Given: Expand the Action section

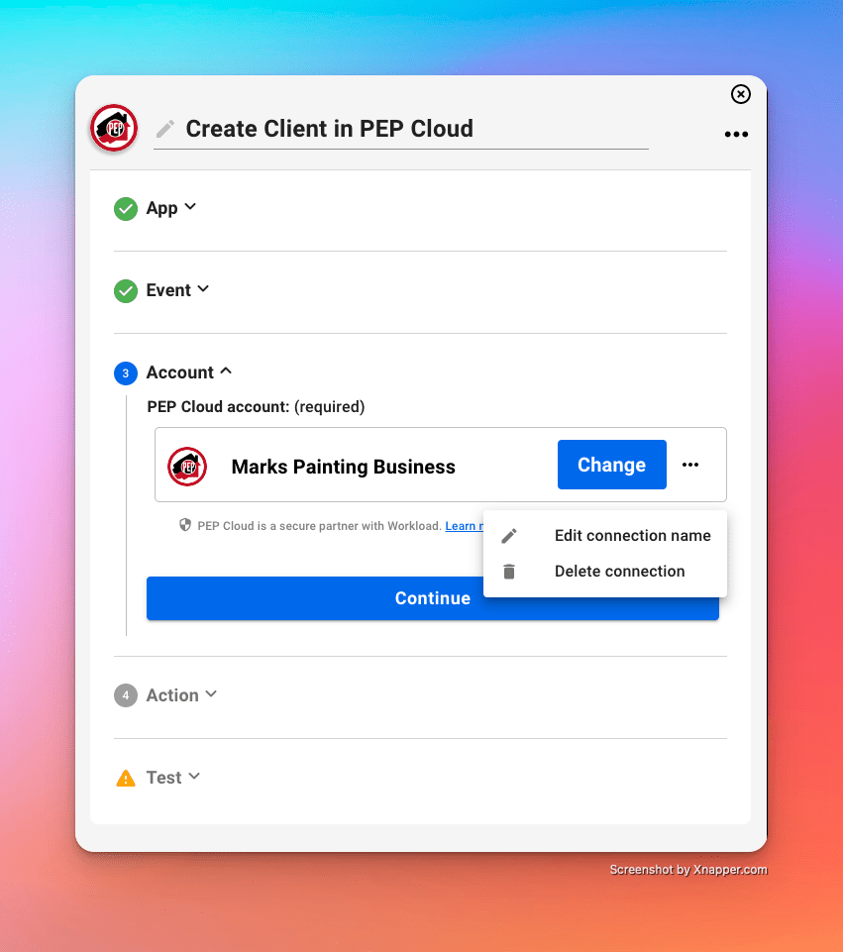Looking at the screenshot, I should pos(181,695).
